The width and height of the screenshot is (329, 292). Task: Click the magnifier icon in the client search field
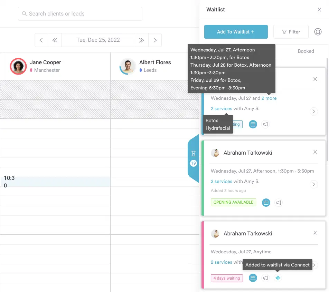(24, 13)
